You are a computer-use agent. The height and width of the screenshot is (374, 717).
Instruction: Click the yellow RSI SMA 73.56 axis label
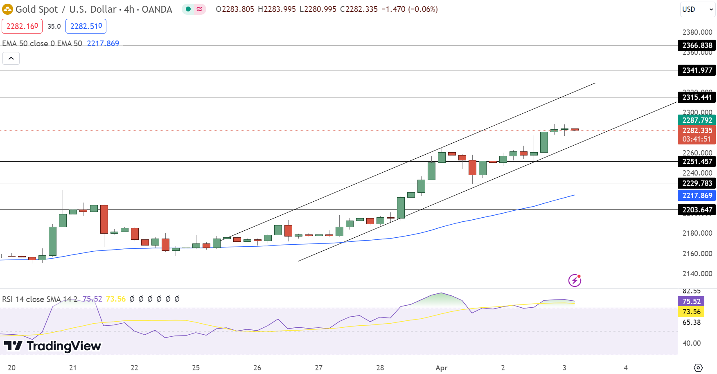691,312
